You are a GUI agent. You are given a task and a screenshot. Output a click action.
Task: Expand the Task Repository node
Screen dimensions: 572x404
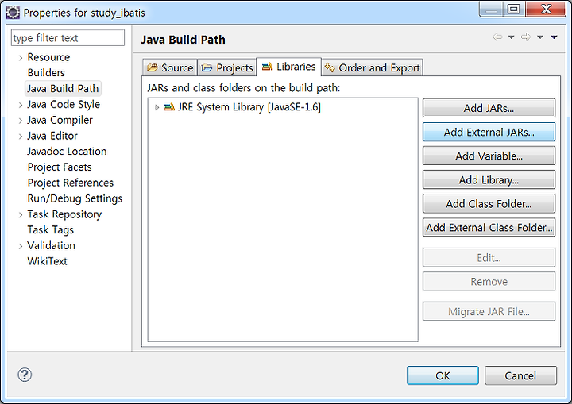[21, 214]
